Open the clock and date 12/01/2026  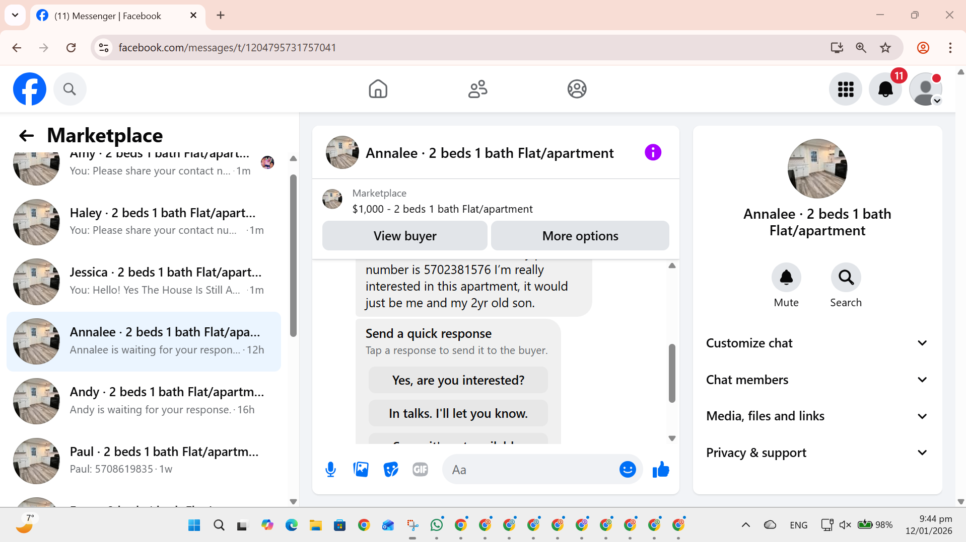pyautogui.click(x=929, y=525)
